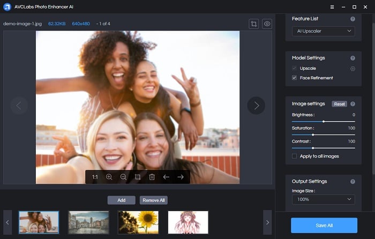Go to the next image with the round arrow
375x239 pixels.
click(x=256, y=106)
